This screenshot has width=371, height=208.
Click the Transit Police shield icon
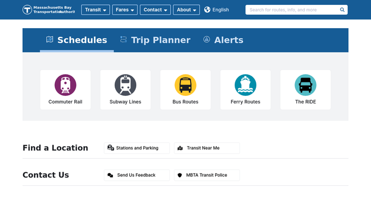[x=180, y=175]
